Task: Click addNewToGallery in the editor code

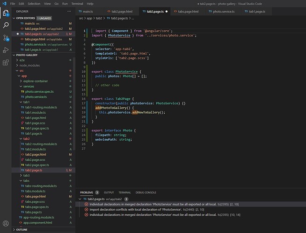Action: coord(146,112)
